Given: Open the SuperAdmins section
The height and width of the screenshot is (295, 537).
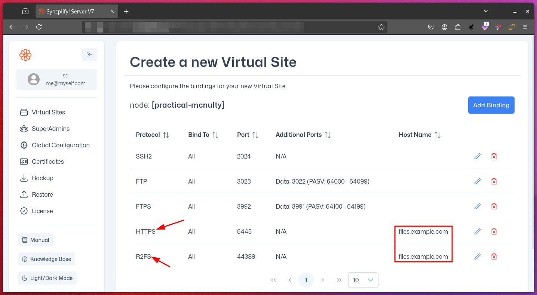Looking at the screenshot, I should click(50, 129).
